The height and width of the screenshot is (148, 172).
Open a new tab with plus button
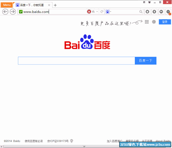(55, 5)
